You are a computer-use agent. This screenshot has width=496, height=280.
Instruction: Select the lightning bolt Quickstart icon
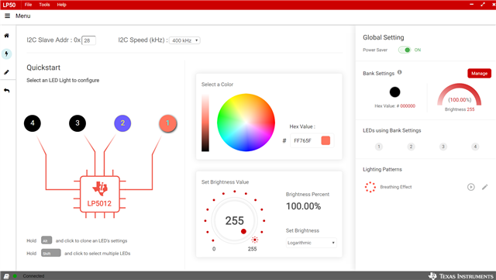click(7, 54)
